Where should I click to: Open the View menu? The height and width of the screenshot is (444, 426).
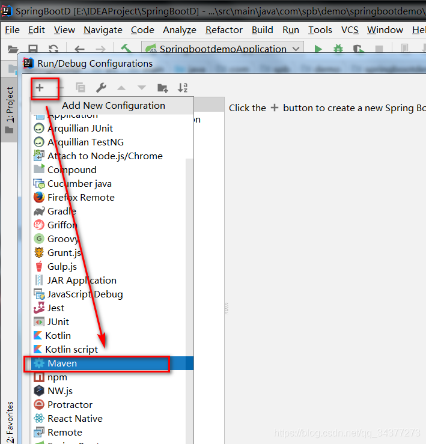tap(64, 29)
